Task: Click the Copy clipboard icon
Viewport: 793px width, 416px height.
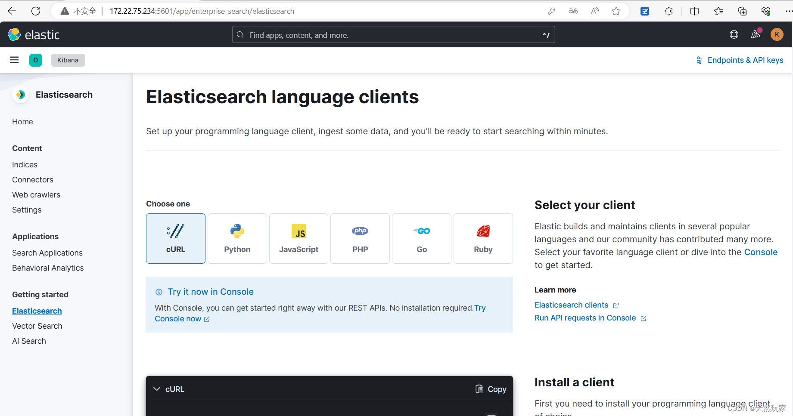Action: point(479,389)
